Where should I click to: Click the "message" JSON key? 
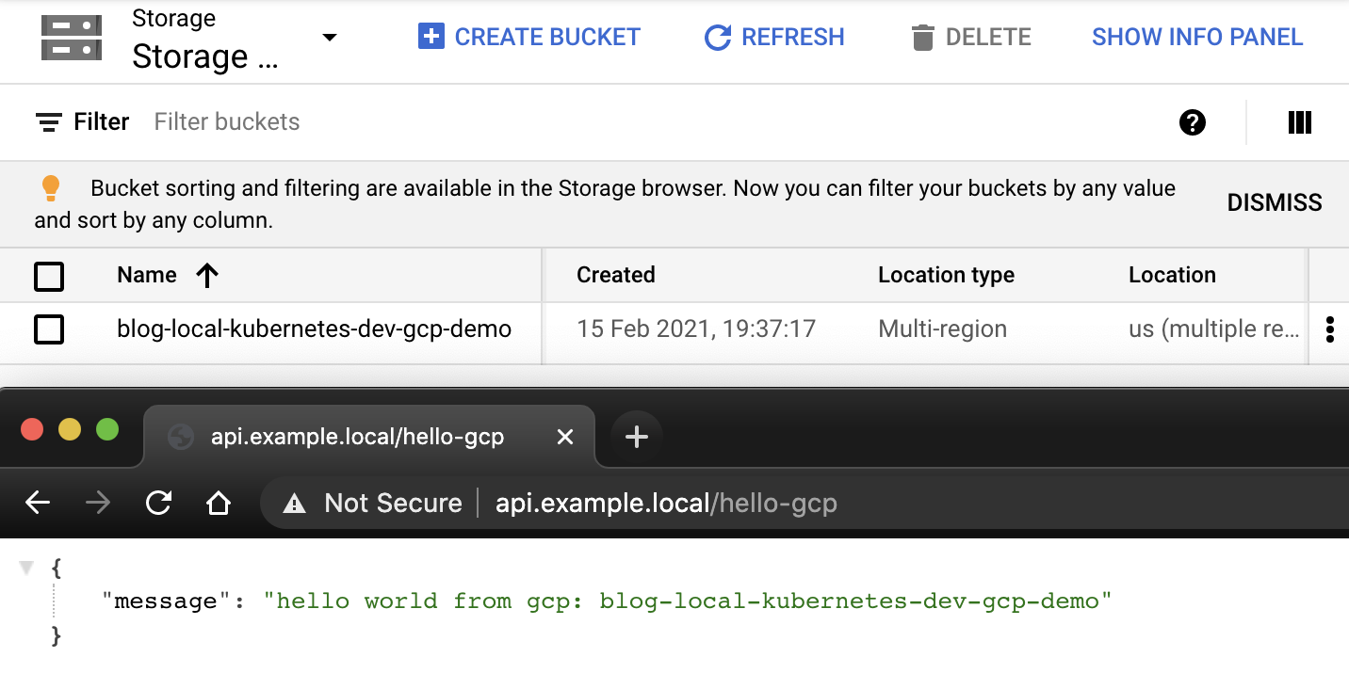pyautogui.click(x=164, y=601)
